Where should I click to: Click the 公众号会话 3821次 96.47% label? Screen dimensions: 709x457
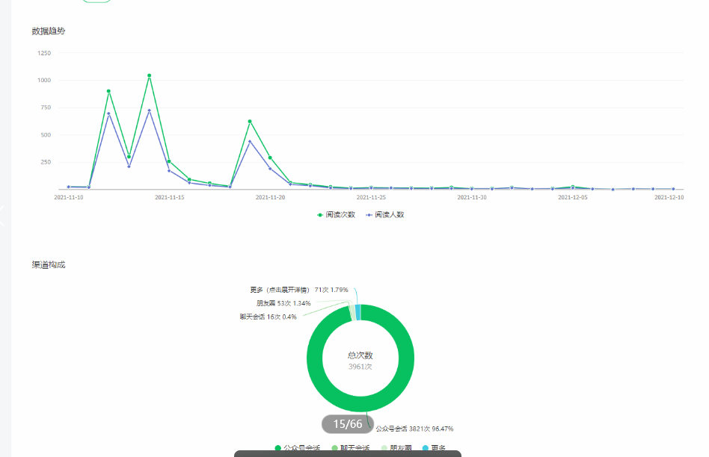414,429
